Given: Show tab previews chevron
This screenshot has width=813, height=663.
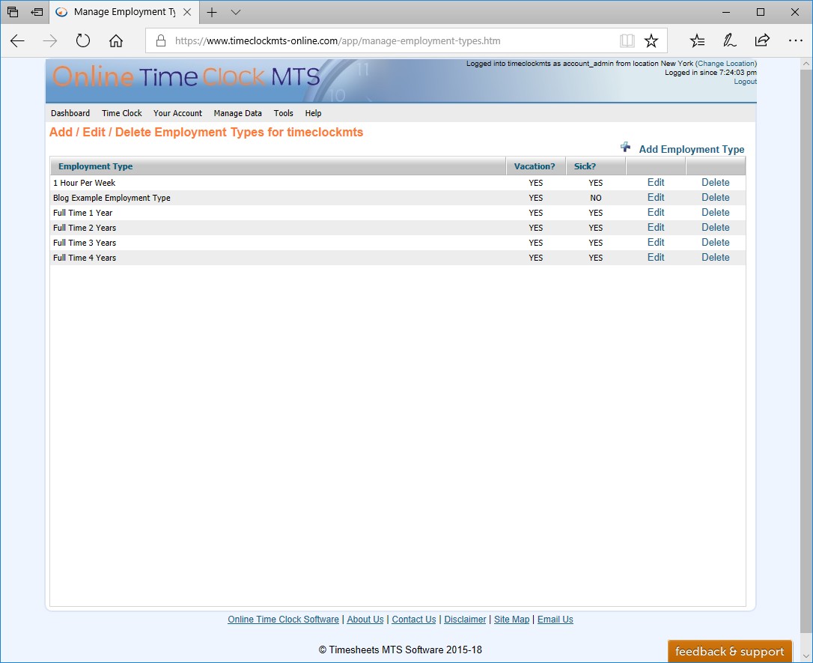Looking at the screenshot, I should coord(235,12).
